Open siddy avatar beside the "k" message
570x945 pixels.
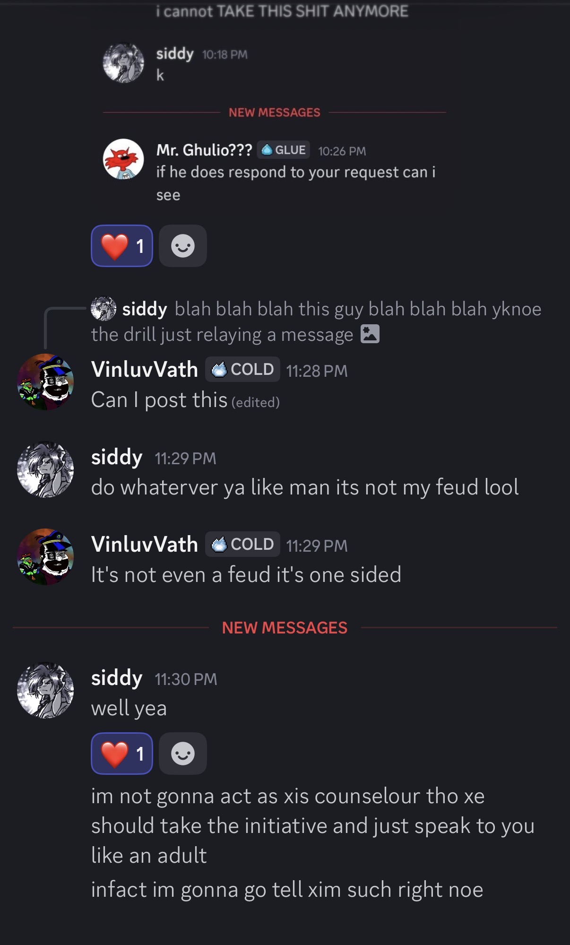point(123,63)
